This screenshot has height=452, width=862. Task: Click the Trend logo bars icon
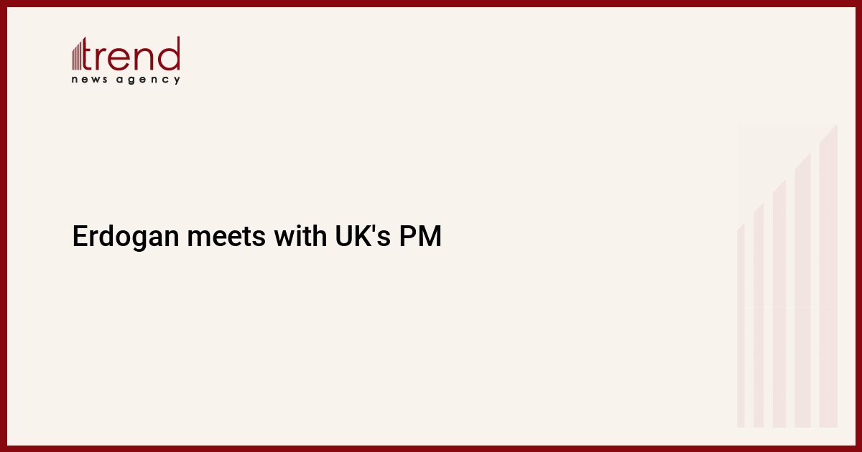coord(78,56)
